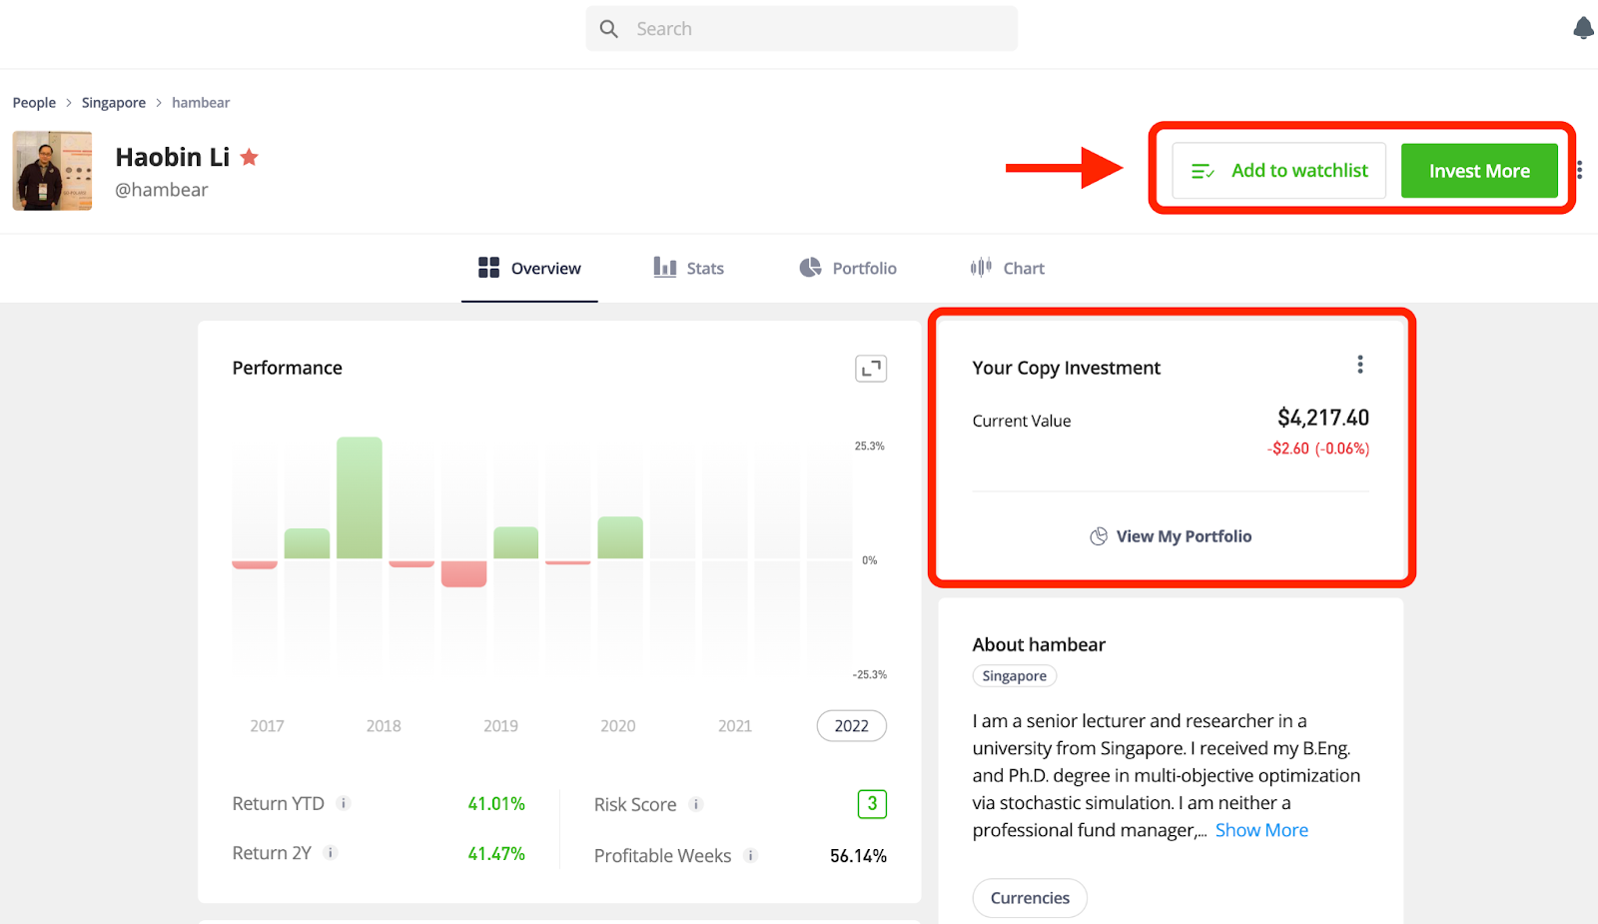Open the notifications bell icon
This screenshot has width=1598, height=924.
pyautogui.click(x=1583, y=28)
